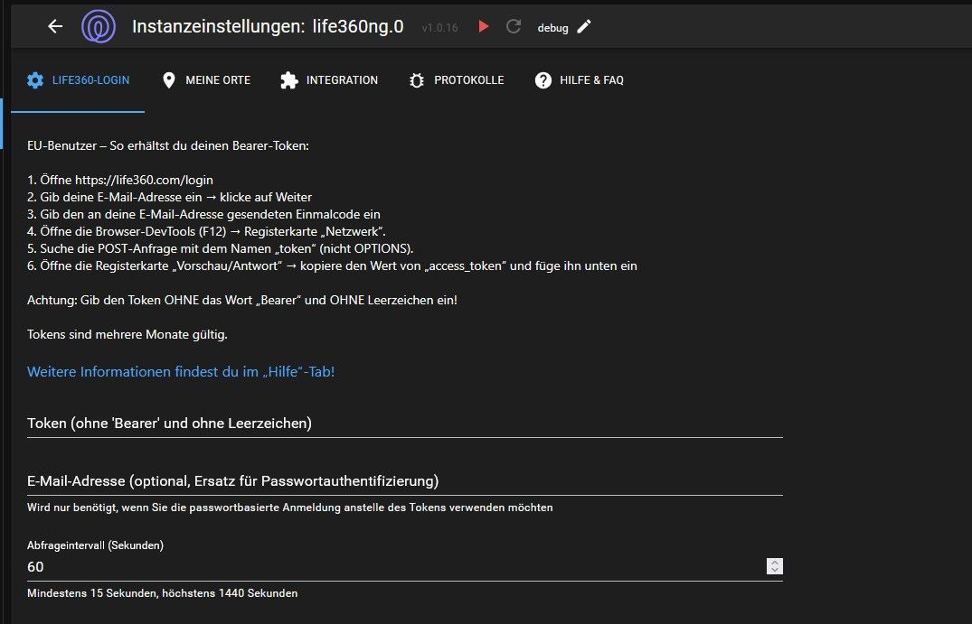This screenshot has width=972, height=624.
Task: Switch to the INTEGRATION tab
Action: [328, 80]
